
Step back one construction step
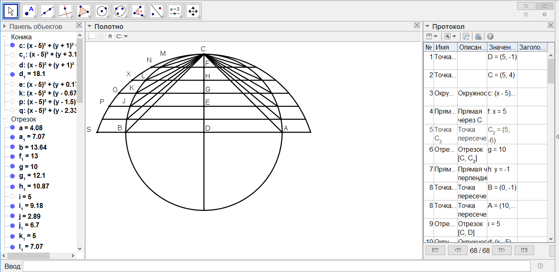pyautogui.click(x=458, y=250)
